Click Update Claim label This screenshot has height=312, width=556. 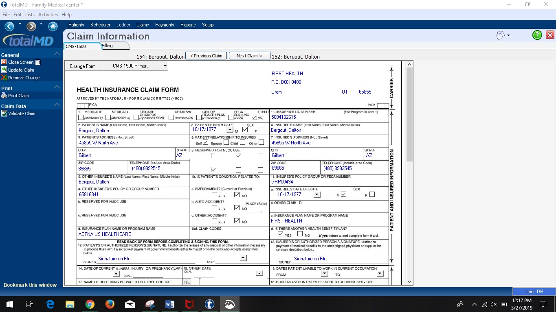point(21,70)
